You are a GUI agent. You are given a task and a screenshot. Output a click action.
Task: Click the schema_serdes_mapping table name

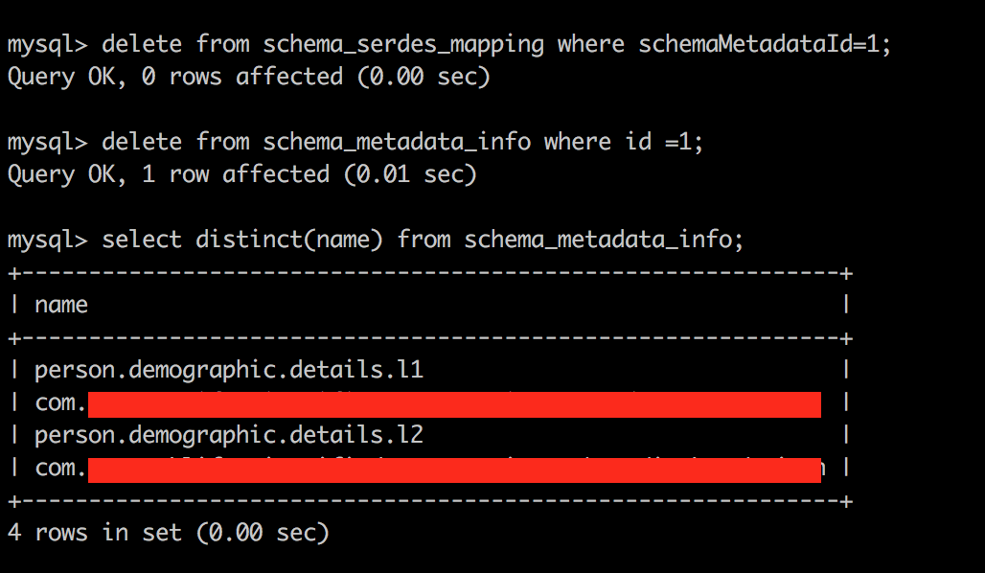point(403,44)
